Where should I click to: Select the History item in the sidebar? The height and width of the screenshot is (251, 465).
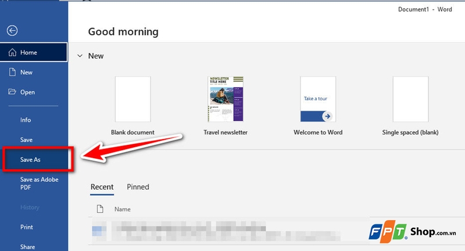coord(30,208)
